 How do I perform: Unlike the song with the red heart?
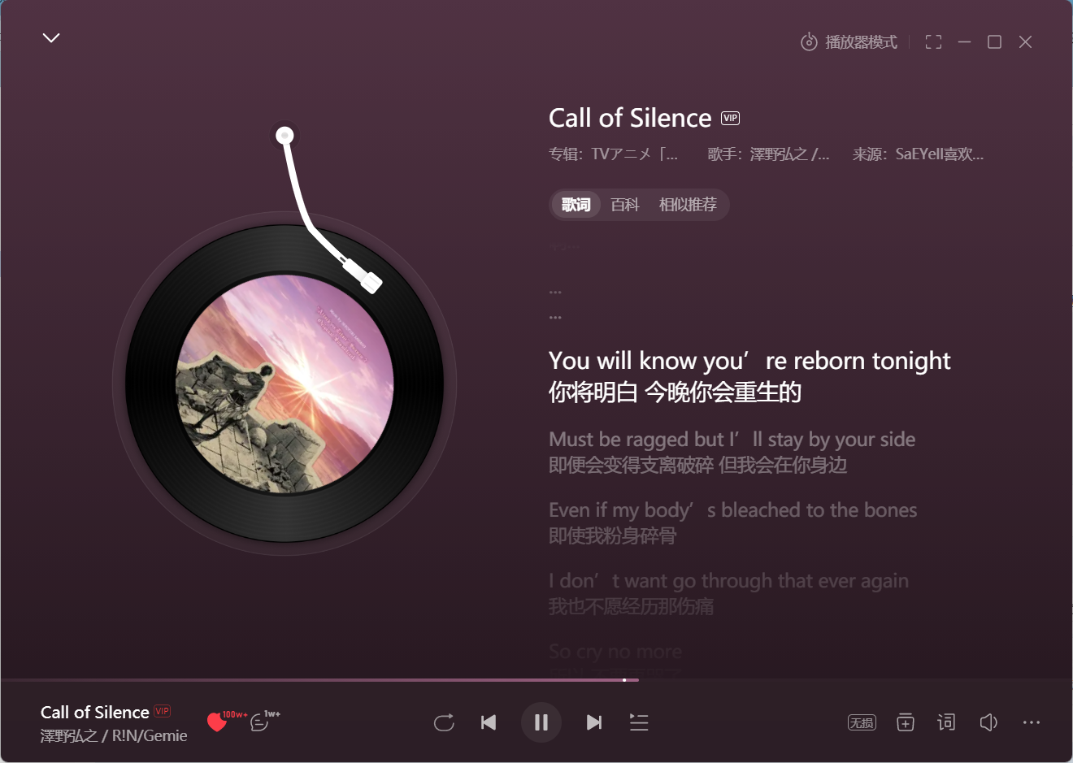click(217, 722)
